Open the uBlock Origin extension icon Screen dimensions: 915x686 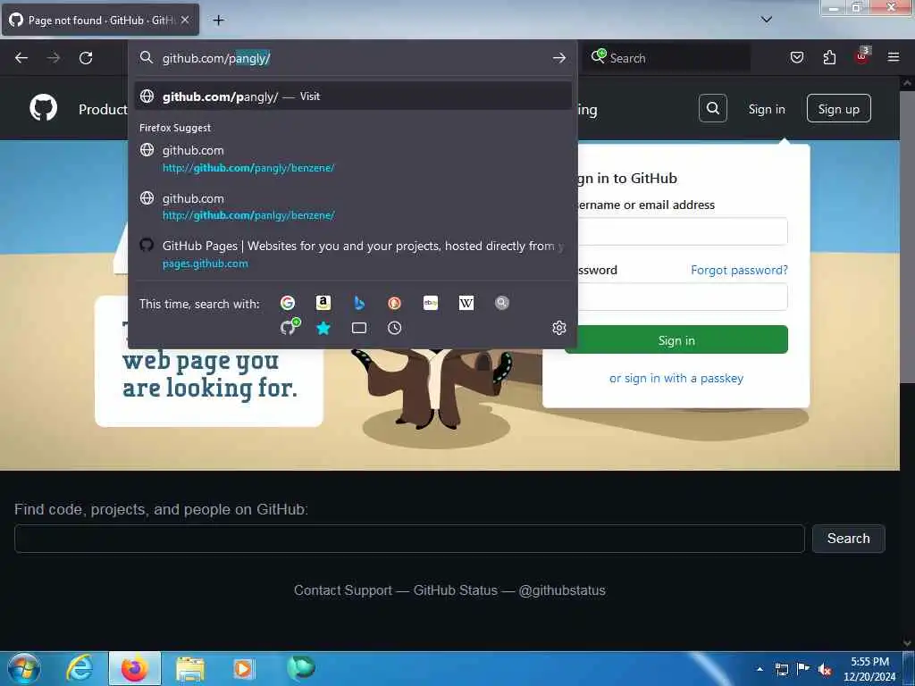862,56
